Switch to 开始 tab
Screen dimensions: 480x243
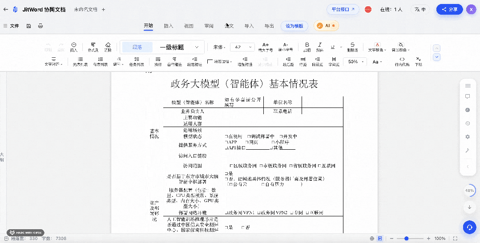point(149,26)
